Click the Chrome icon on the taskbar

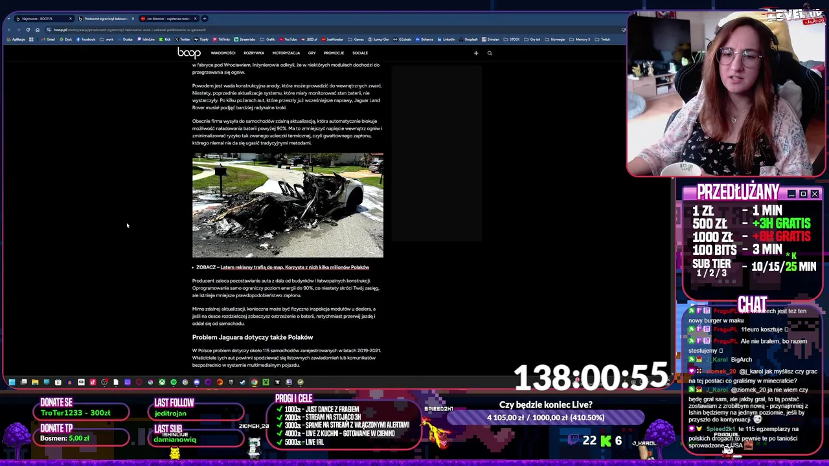point(255,382)
